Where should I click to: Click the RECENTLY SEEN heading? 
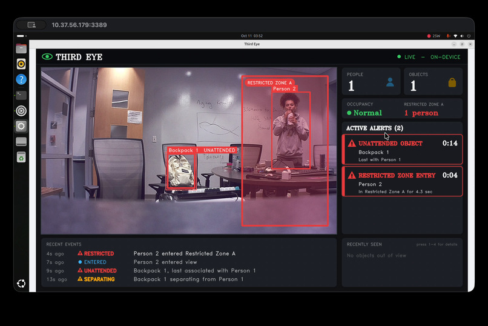[364, 244]
